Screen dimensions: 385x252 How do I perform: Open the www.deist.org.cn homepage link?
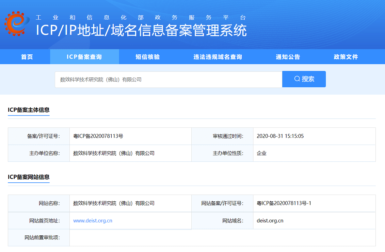point(93,221)
